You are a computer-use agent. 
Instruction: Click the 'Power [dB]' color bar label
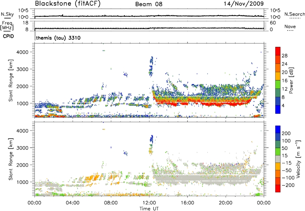[291, 80]
